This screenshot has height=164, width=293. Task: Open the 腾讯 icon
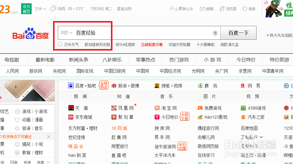(x=200, y=86)
